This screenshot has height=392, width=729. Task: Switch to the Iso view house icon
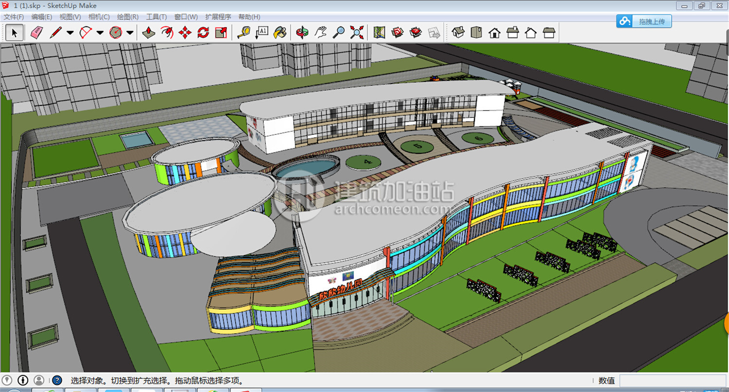(x=458, y=33)
